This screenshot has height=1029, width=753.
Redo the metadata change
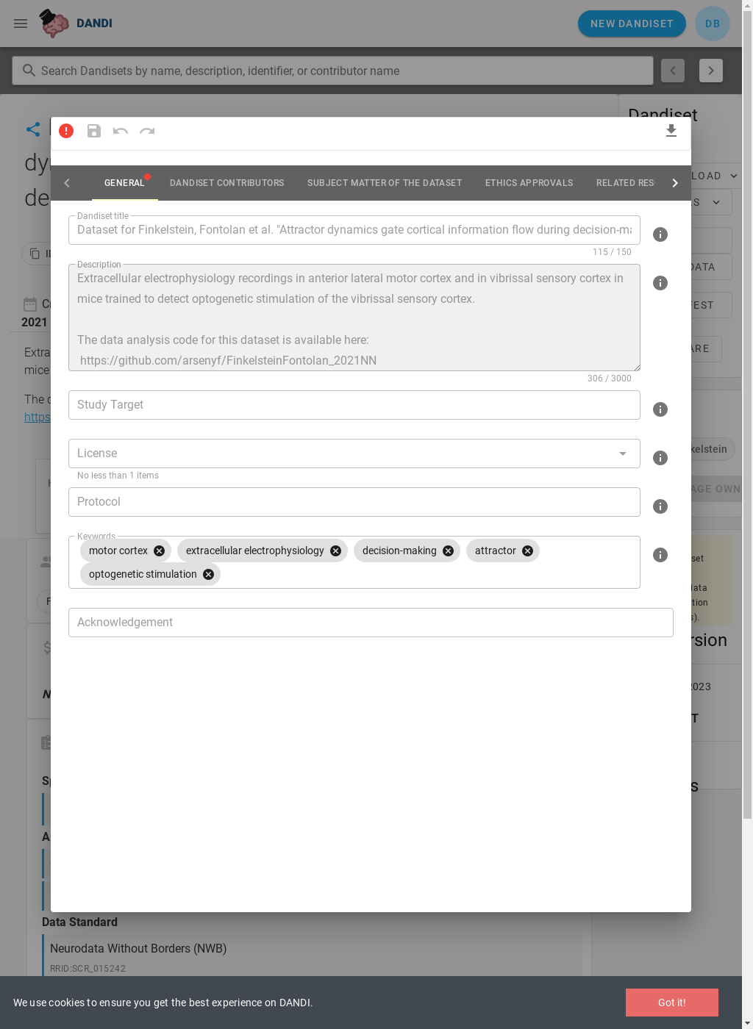(x=147, y=131)
